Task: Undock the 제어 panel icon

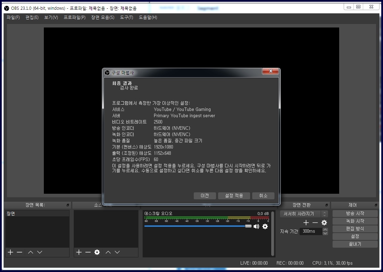Action: [376, 205]
